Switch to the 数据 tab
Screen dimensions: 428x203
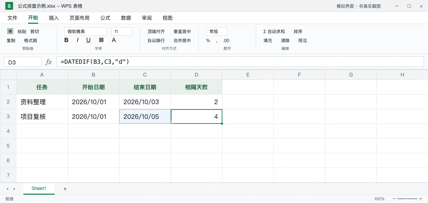pyautogui.click(x=126, y=18)
